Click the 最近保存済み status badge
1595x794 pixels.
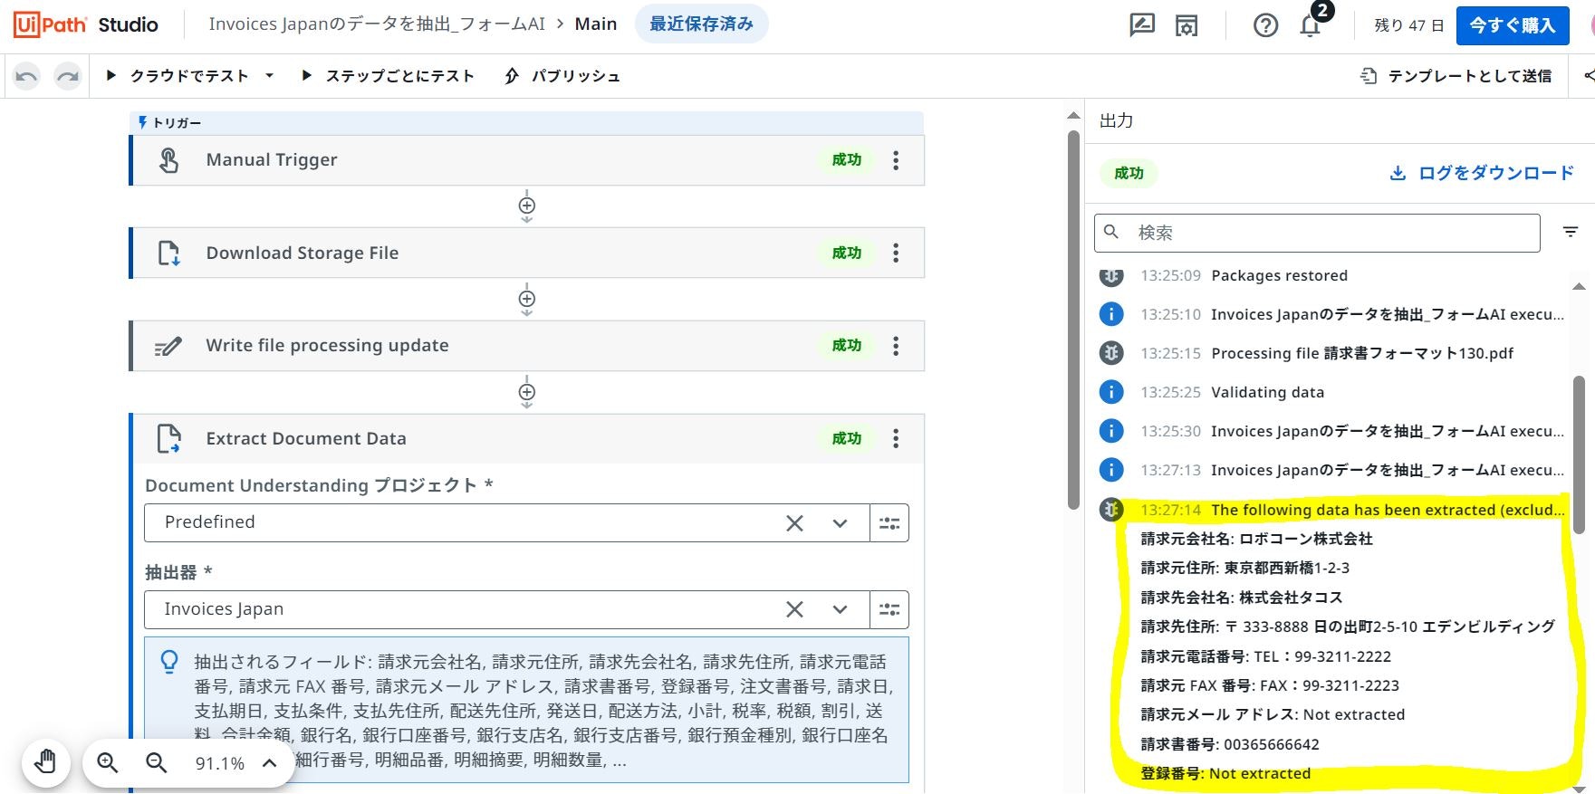pos(702,24)
